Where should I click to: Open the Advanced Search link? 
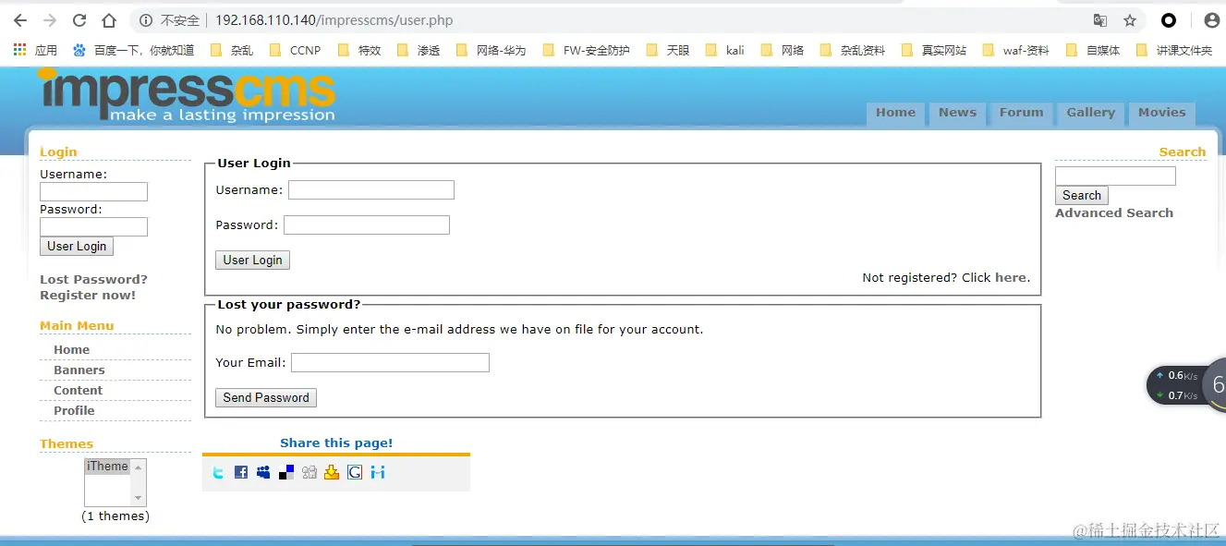pos(1114,212)
